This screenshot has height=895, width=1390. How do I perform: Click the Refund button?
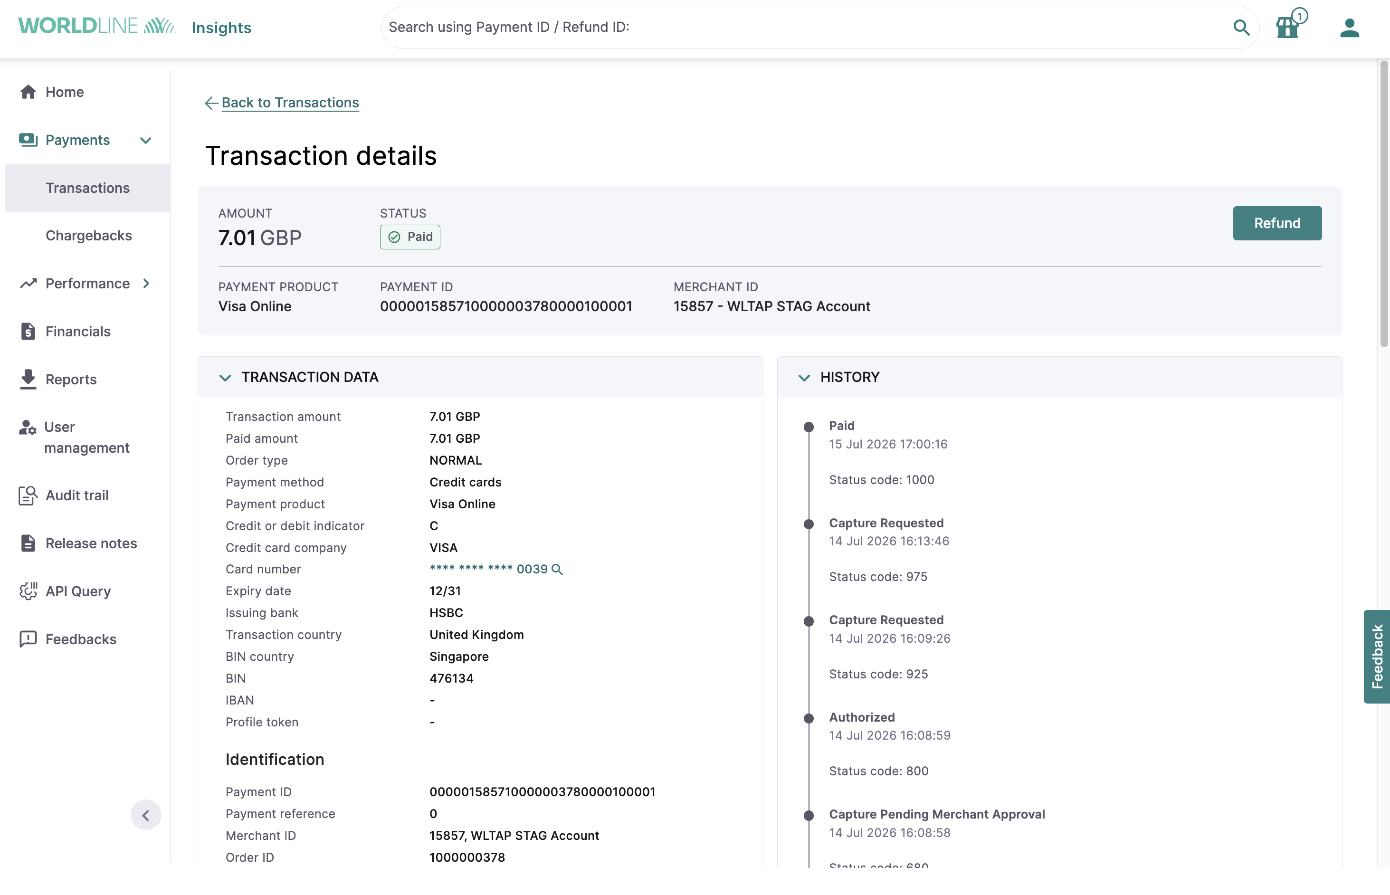tap(1276, 223)
